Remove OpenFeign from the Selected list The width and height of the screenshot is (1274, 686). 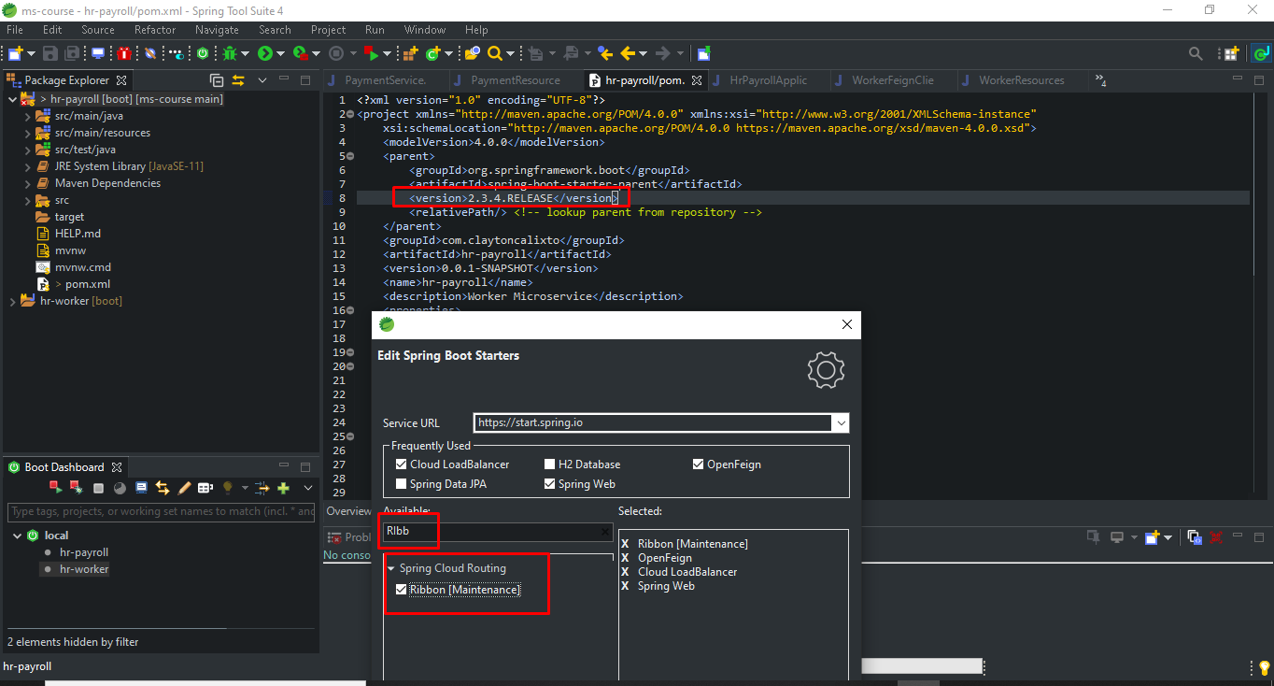click(x=626, y=558)
